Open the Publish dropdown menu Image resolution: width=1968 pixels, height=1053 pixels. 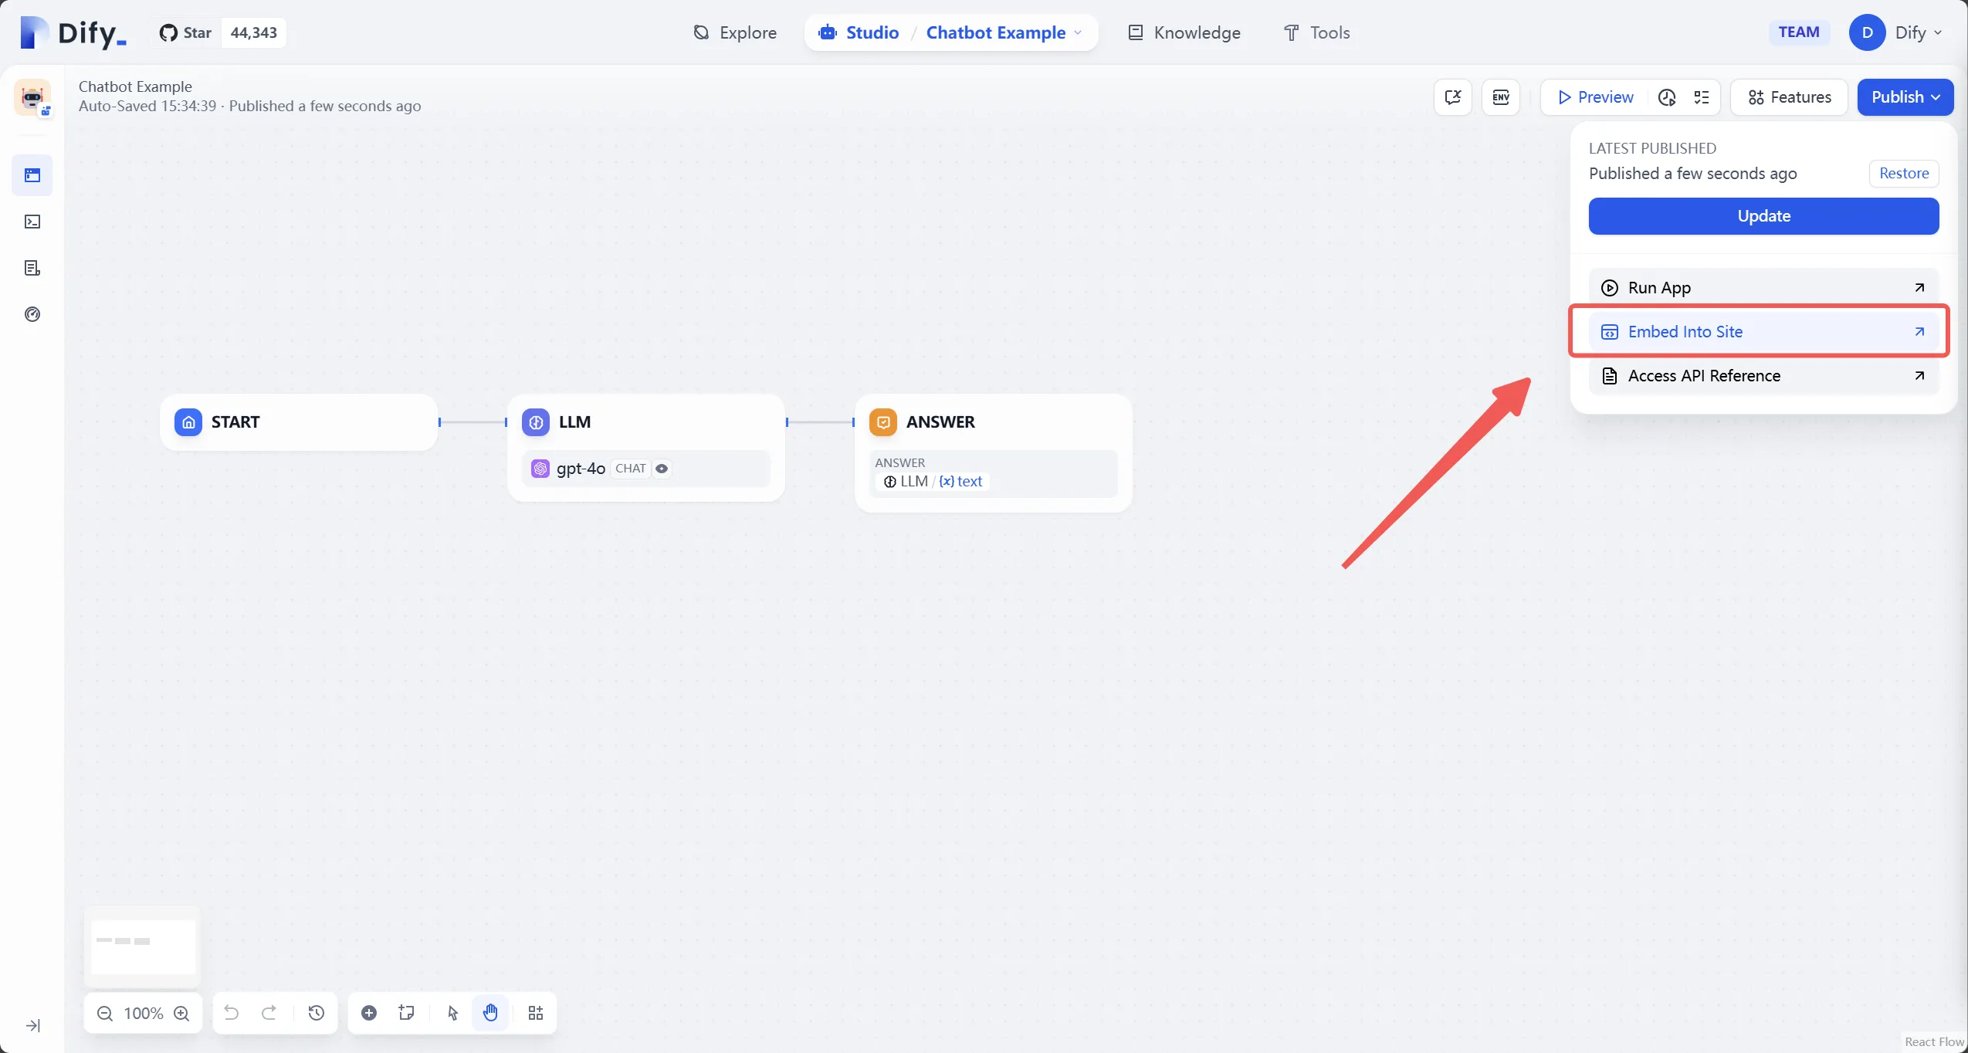pyautogui.click(x=1904, y=97)
